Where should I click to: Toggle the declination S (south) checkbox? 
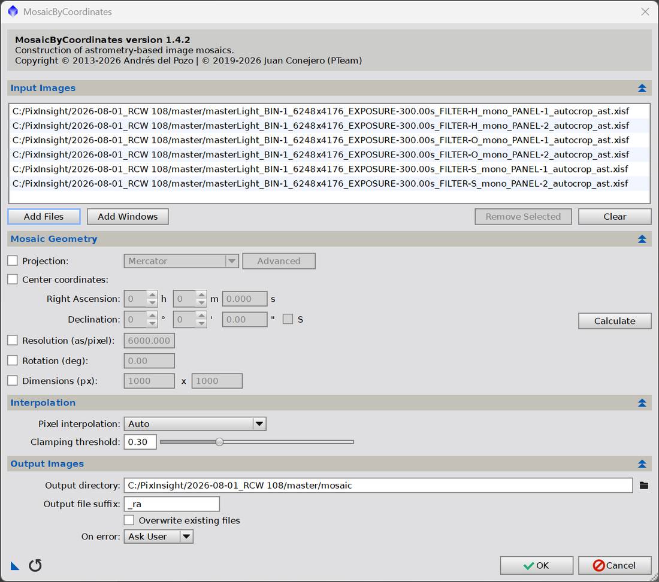coord(288,319)
